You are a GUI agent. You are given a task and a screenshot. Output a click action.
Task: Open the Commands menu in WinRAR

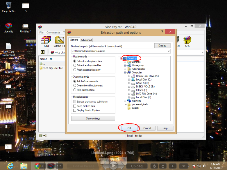53,33
